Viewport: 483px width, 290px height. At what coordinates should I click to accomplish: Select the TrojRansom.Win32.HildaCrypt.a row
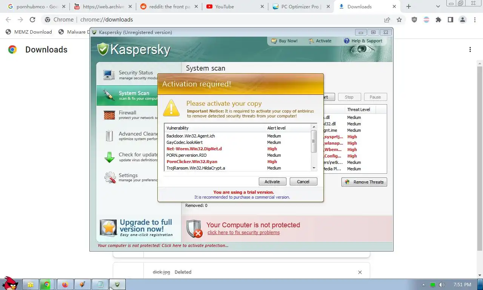(x=238, y=168)
